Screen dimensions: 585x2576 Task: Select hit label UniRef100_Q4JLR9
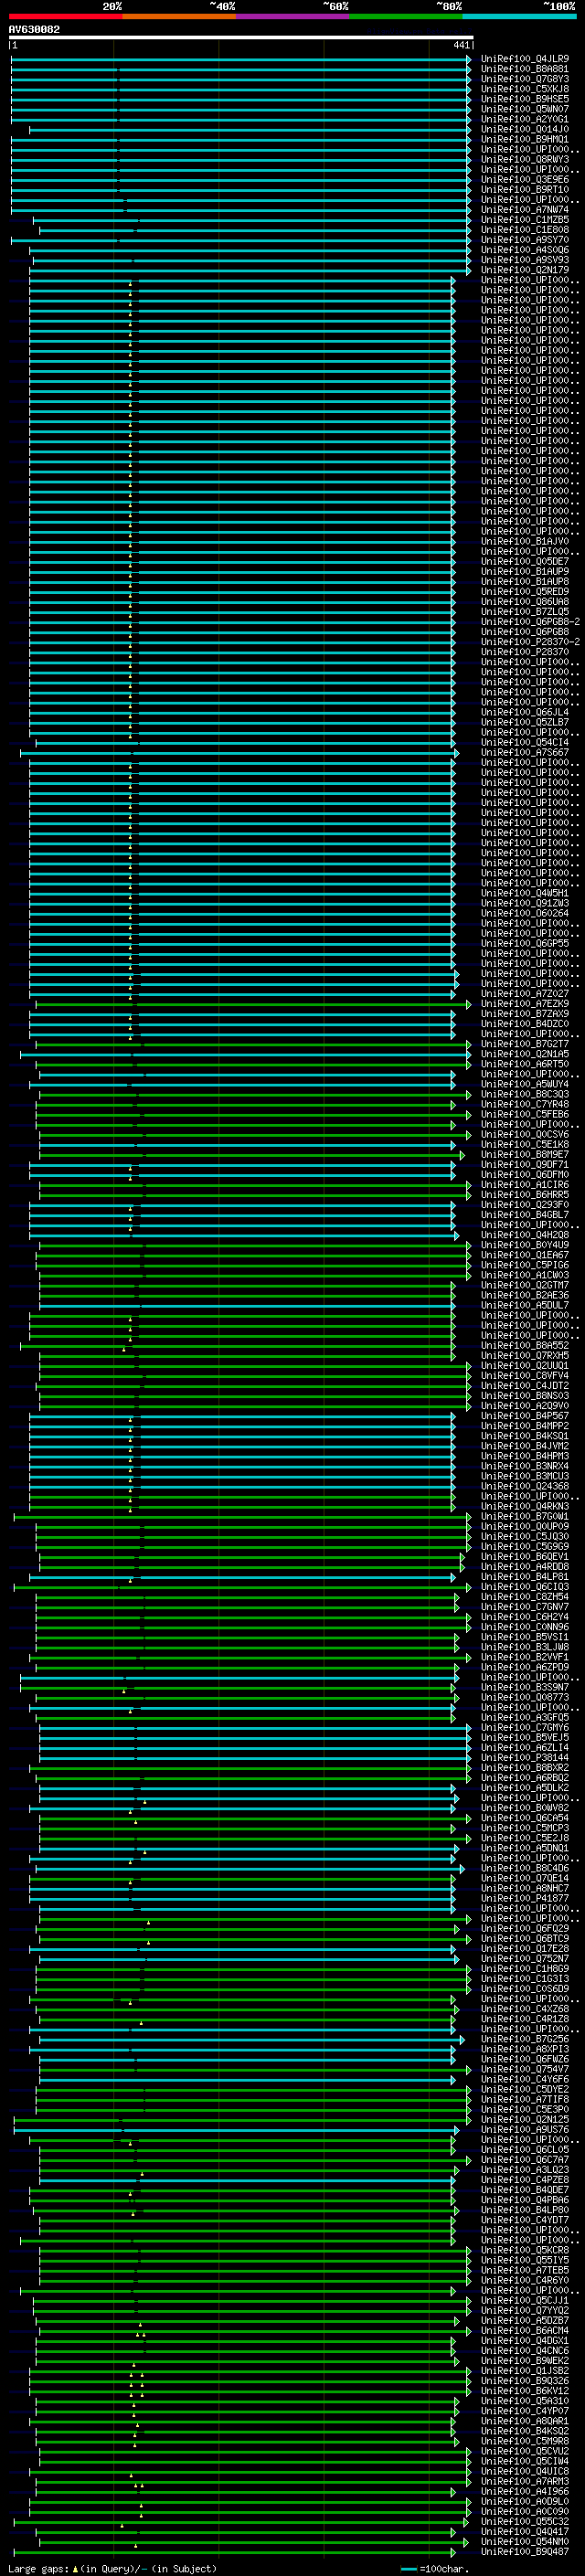pyautogui.click(x=524, y=59)
